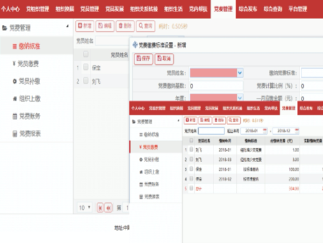Click the 查询 magnifier button in main toolbar
323x243 pixels.
145,26
